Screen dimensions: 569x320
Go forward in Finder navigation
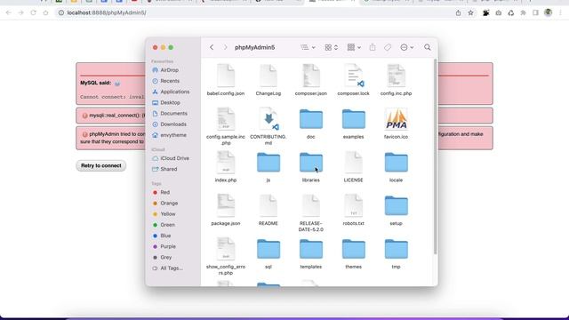pos(225,47)
